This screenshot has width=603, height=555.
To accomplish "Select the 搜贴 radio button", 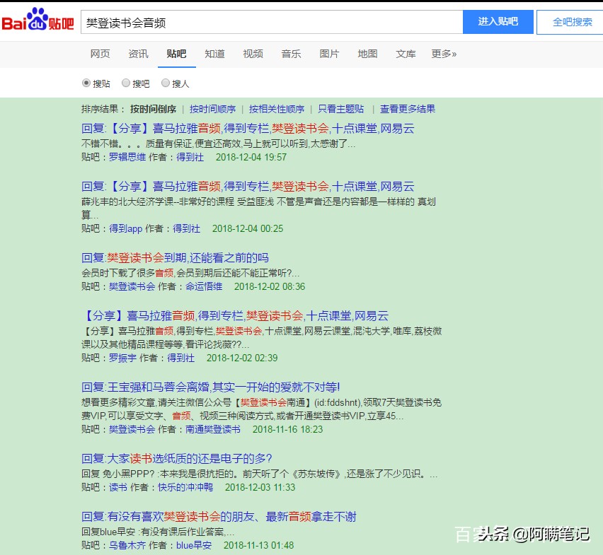I will (87, 83).
